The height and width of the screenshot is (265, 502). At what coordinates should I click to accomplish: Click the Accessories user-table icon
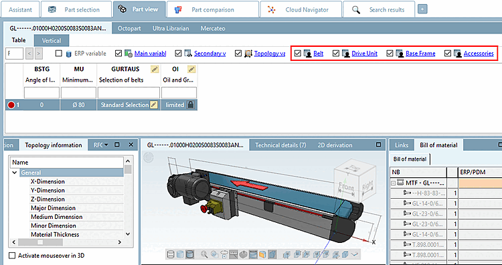458,54
